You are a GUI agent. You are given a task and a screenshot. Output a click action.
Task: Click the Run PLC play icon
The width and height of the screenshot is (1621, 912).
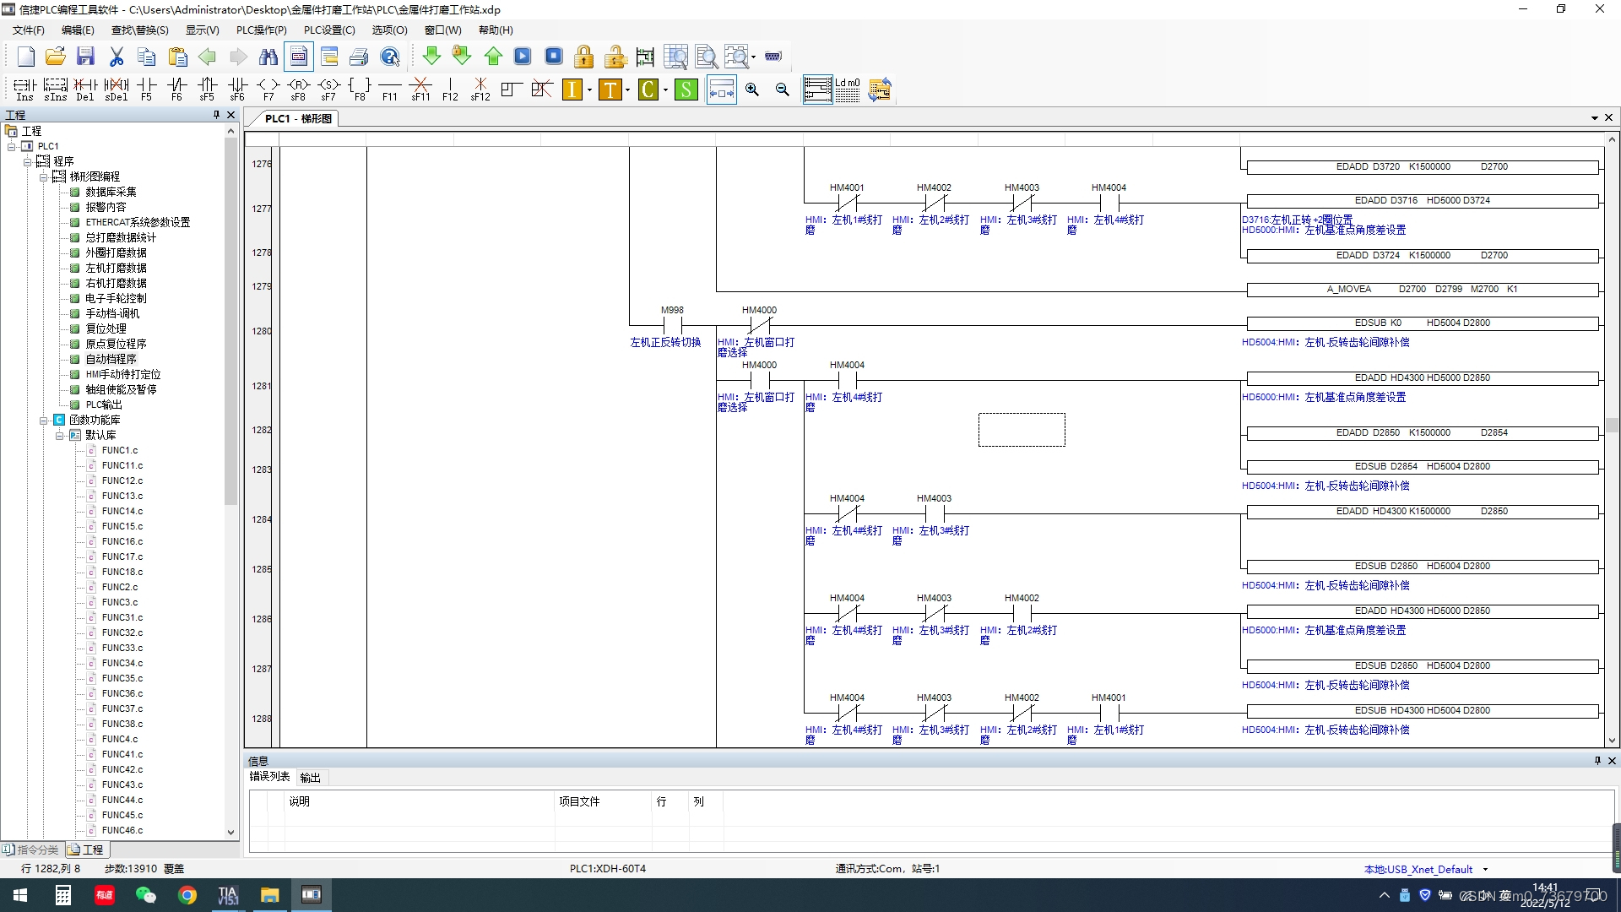pyautogui.click(x=523, y=57)
